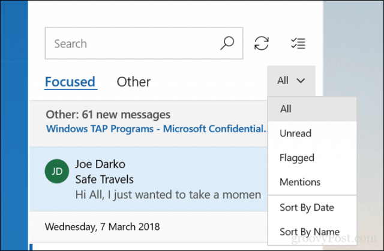The image size is (384, 251).
Task: Sync this view with refresh icon
Action: click(262, 43)
